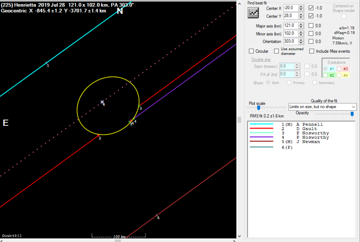
Task: Click the Plot scale slider handle
Action: (258, 108)
